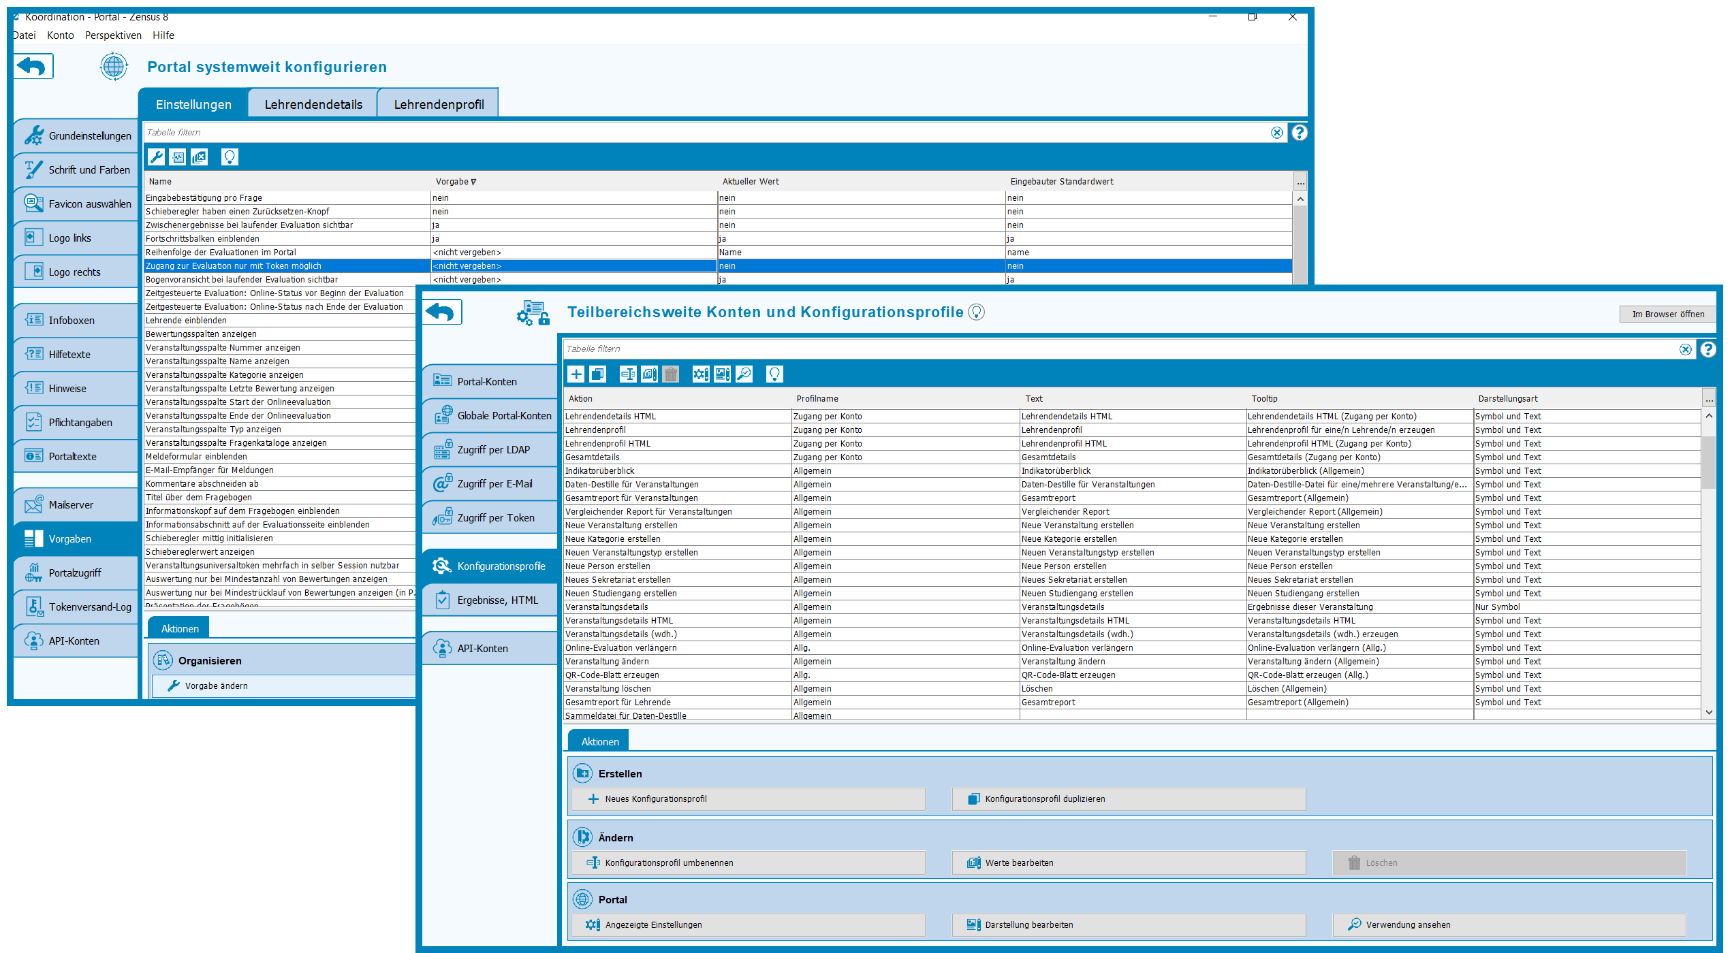Click the magnifier usage view toolbar icon

pyautogui.click(x=744, y=374)
